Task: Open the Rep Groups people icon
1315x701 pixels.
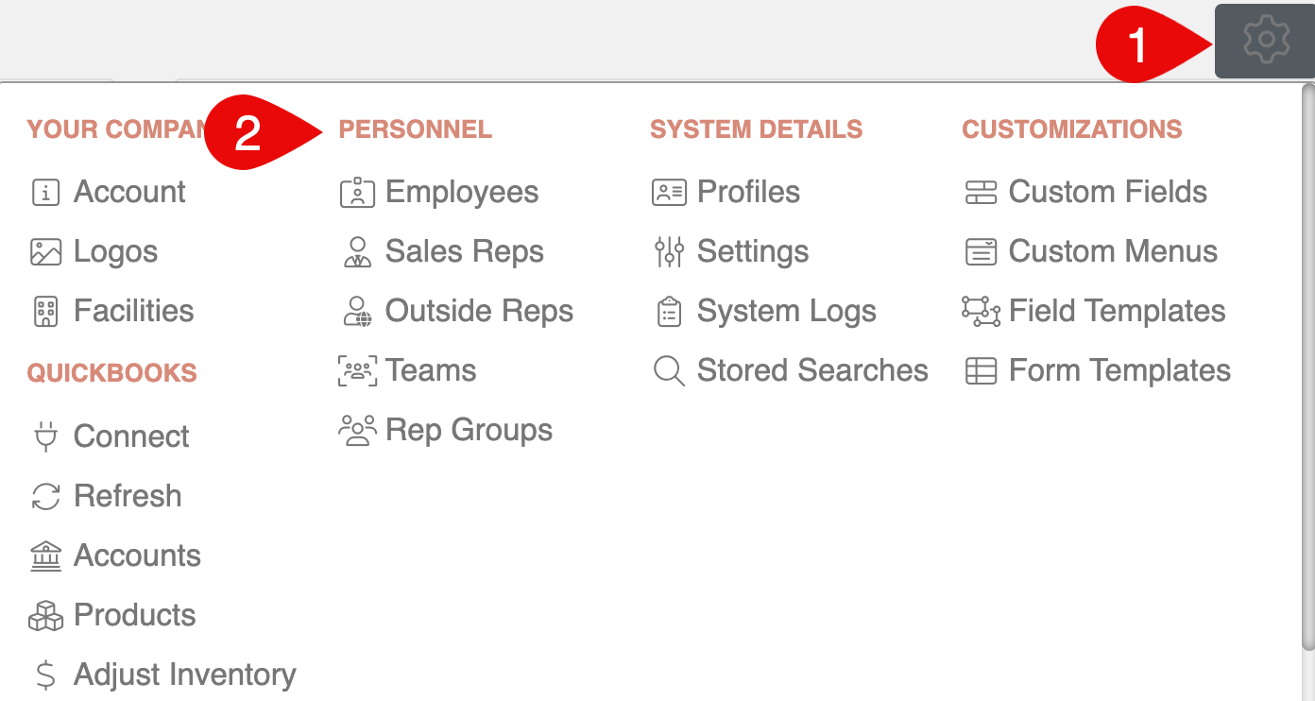Action: (357, 431)
